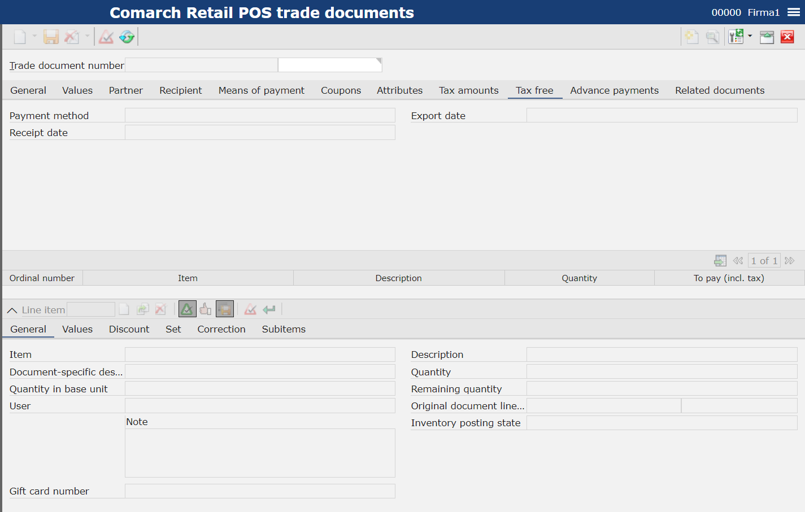This screenshot has height=512, width=805.
Task: Click the line item triangle-check validate icon
Action: point(250,309)
